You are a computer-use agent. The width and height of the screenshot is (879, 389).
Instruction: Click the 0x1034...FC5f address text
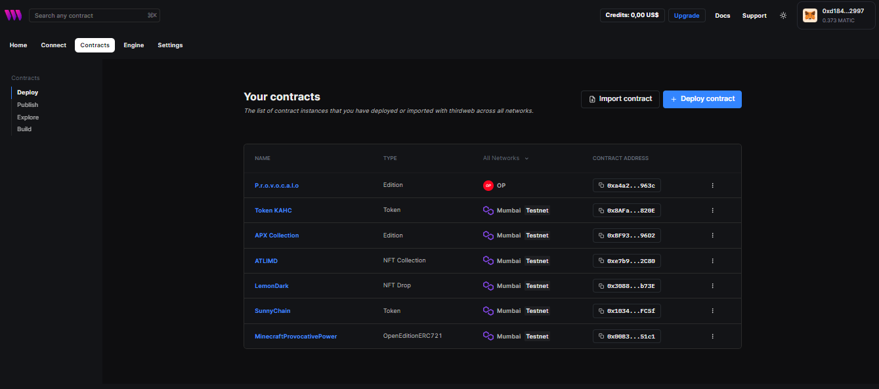click(631, 311)
